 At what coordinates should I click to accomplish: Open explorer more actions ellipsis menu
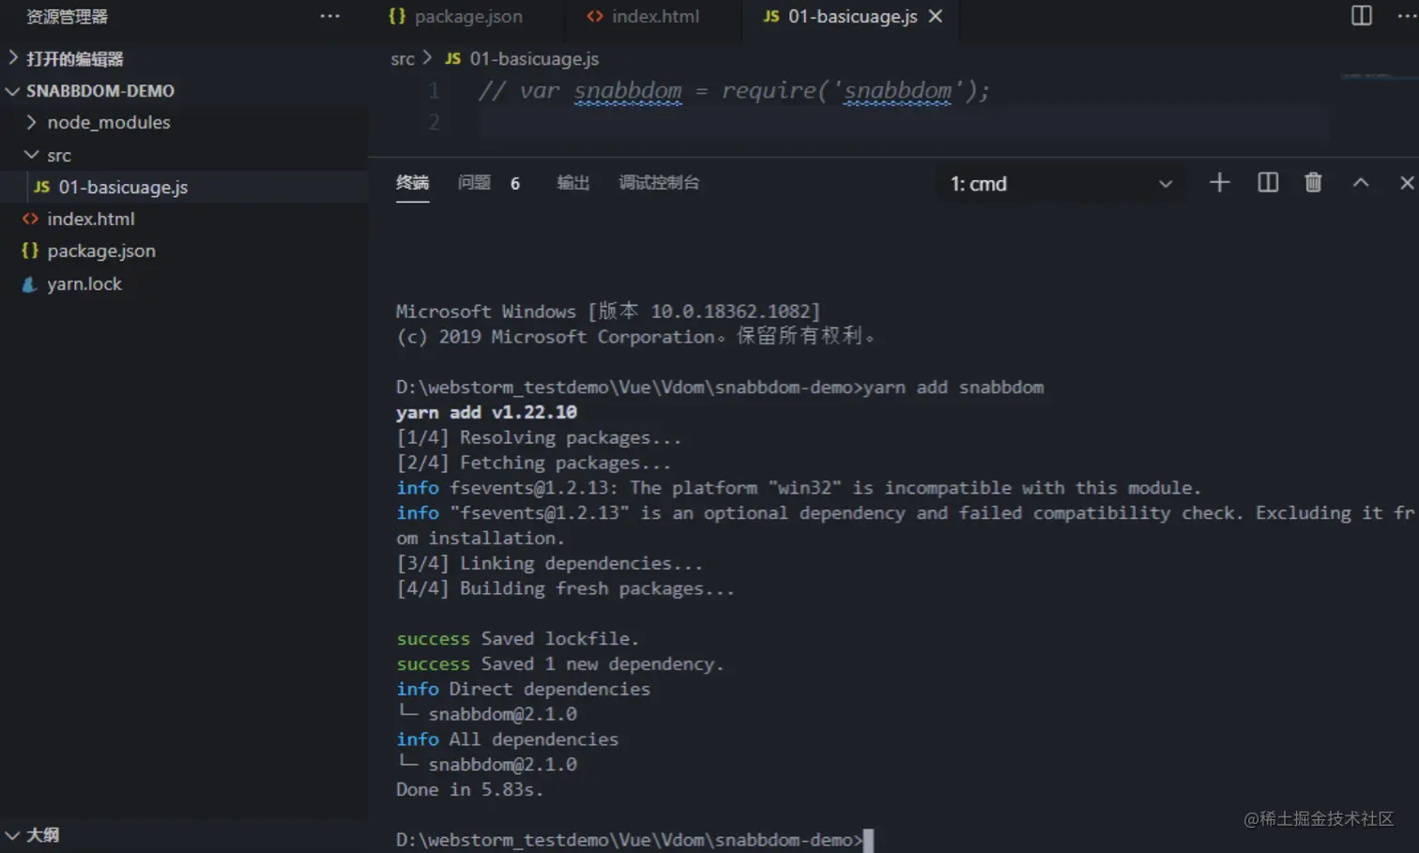(x=329, y=16)
